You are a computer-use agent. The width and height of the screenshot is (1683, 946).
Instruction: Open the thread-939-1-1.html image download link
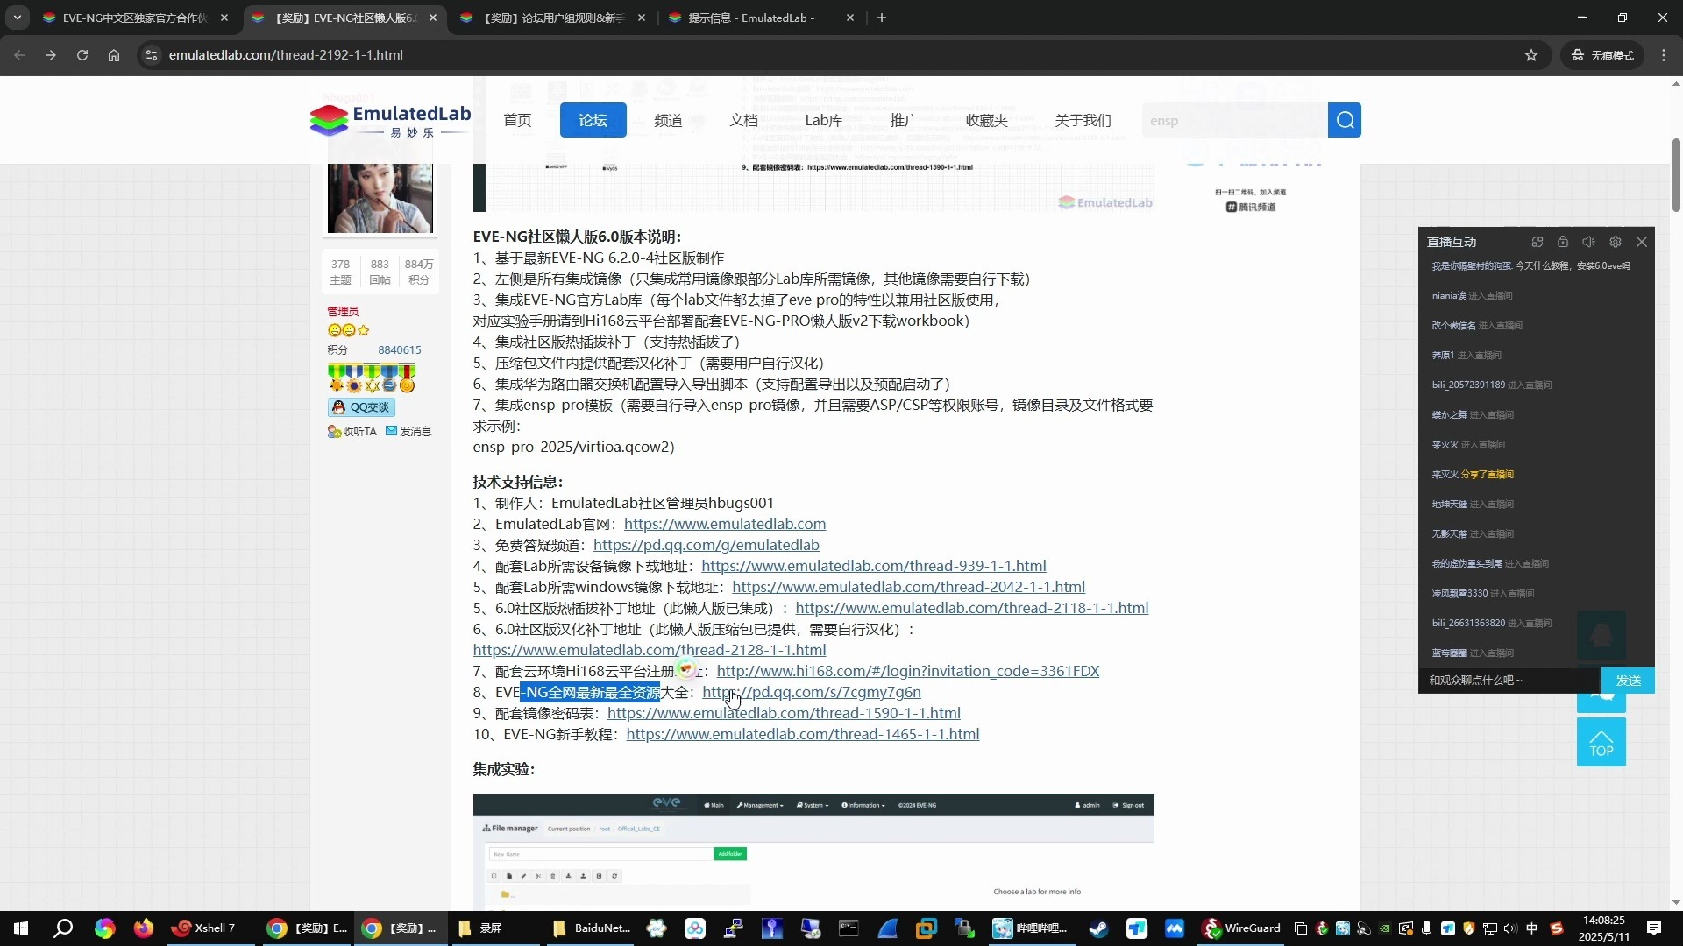click(874, 566)
